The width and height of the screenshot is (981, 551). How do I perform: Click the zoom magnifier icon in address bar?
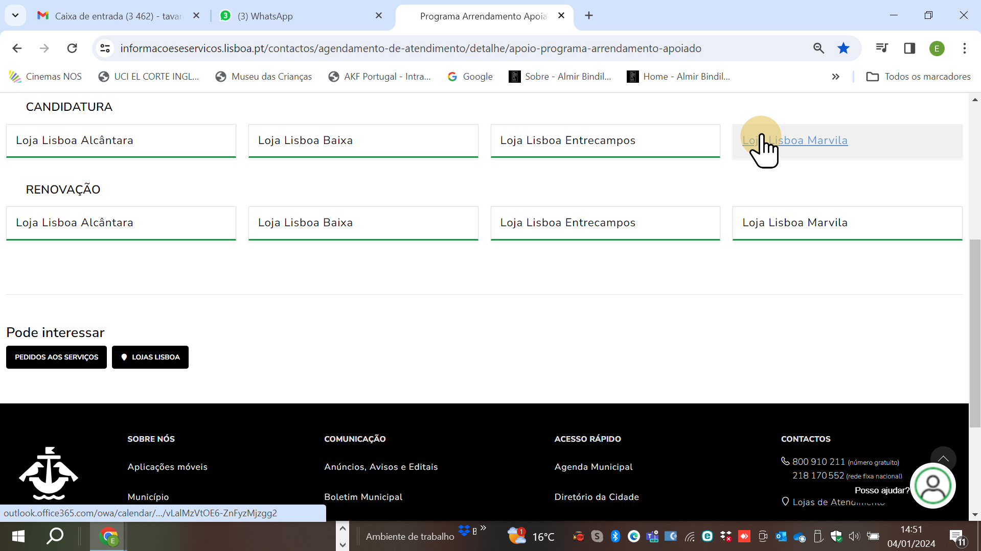coord(818,48)
